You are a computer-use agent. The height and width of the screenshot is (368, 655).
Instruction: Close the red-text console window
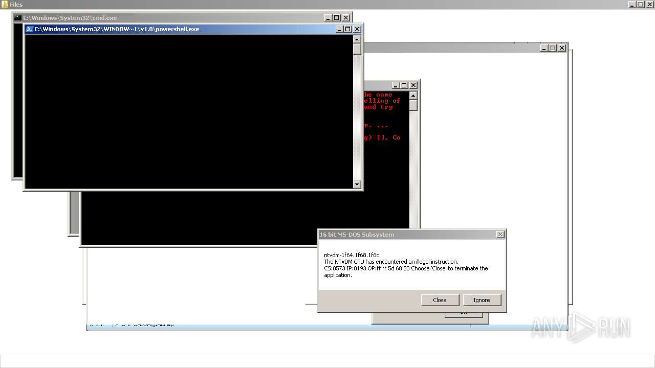[x=413, y=85]
